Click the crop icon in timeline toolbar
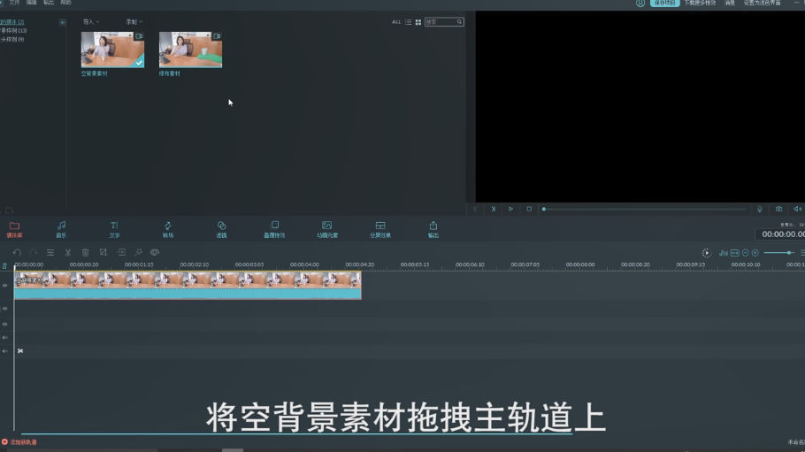 pyautogui.click(x=103, y=252)
